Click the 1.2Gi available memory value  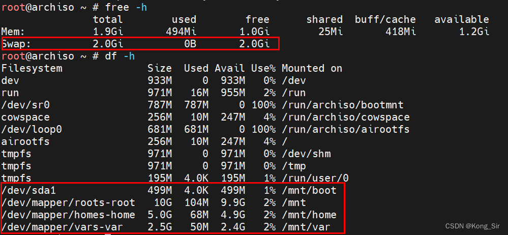coord(474,32)
